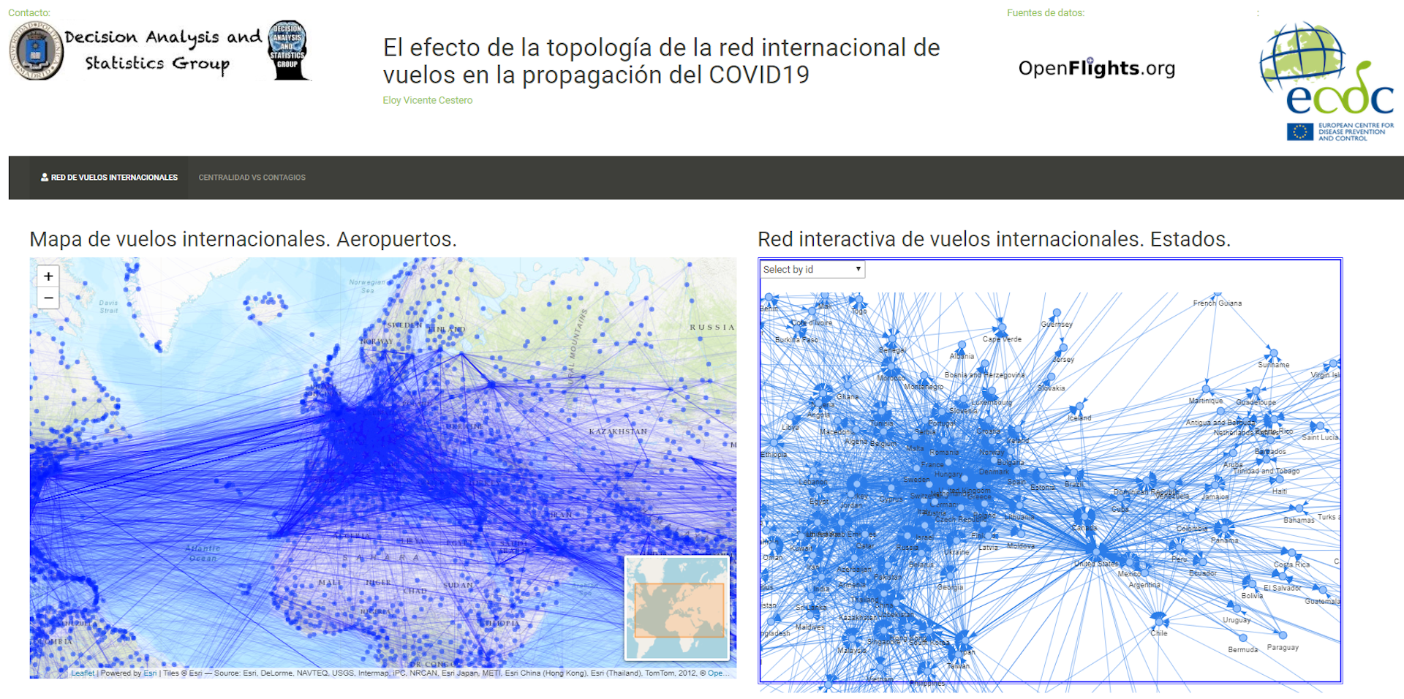1404x699 pixels.
Task: Select the Guernsey node in the network
Action: click(1057, 313)
